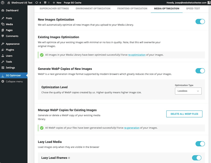Toggle New Images Optimization switch
Screen dimensions: 211x163
(200, 21)
